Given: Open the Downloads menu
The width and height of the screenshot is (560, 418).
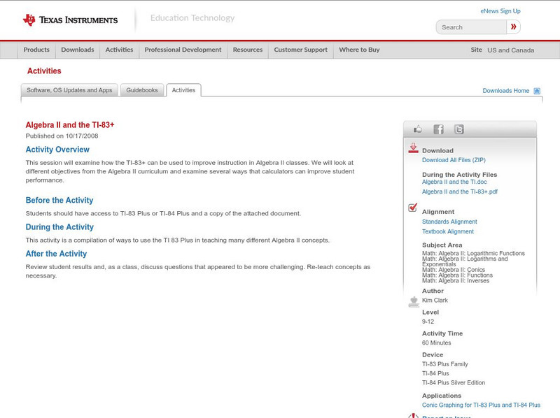Looking at the screenshot, I should pyautogui.click(x=78, y=50).
